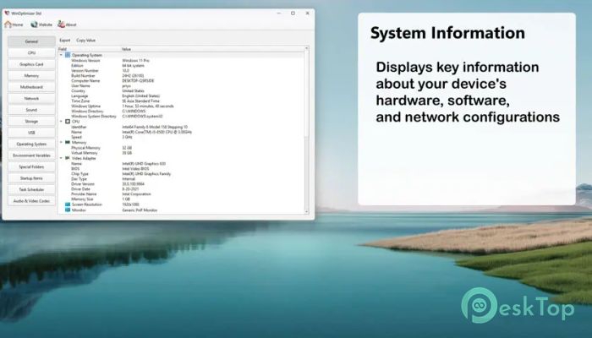592x338 pixels.
Task: Select the CPU chip icon in tree
Action: (68, 122)
